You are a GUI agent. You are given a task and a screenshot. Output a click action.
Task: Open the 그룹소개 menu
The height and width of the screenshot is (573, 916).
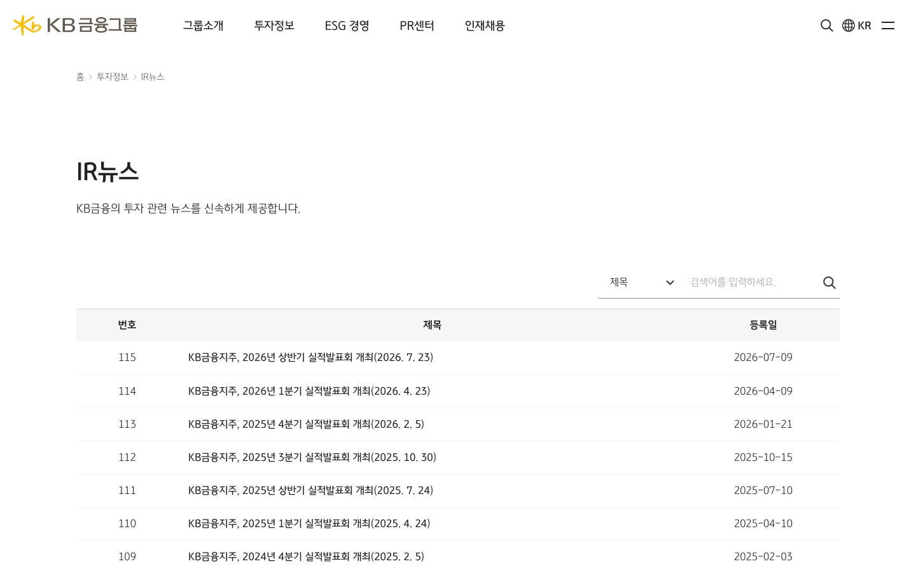click(x=203, y=25)
